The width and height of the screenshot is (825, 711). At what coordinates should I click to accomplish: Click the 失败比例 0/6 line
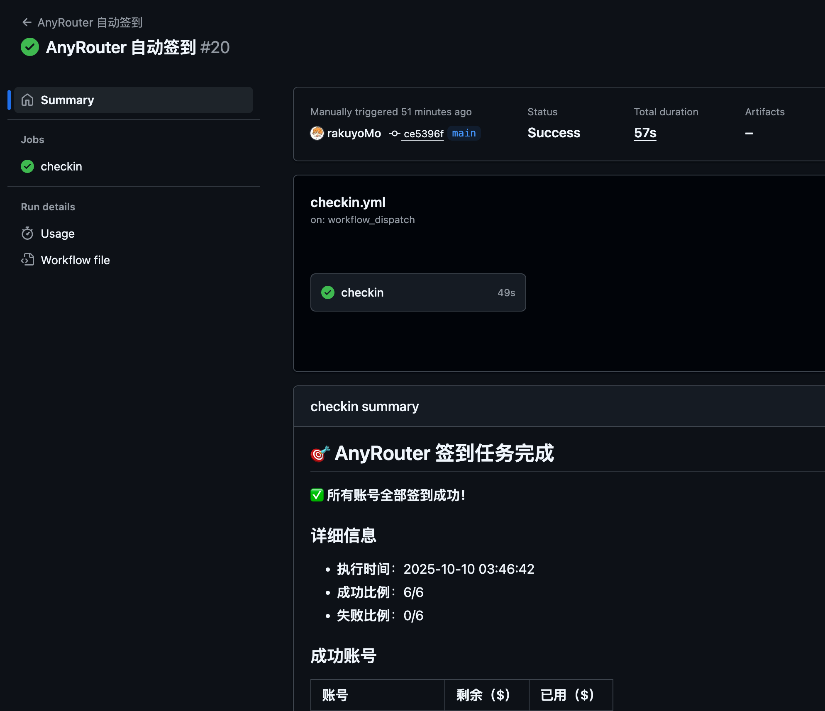pos(380,616)
